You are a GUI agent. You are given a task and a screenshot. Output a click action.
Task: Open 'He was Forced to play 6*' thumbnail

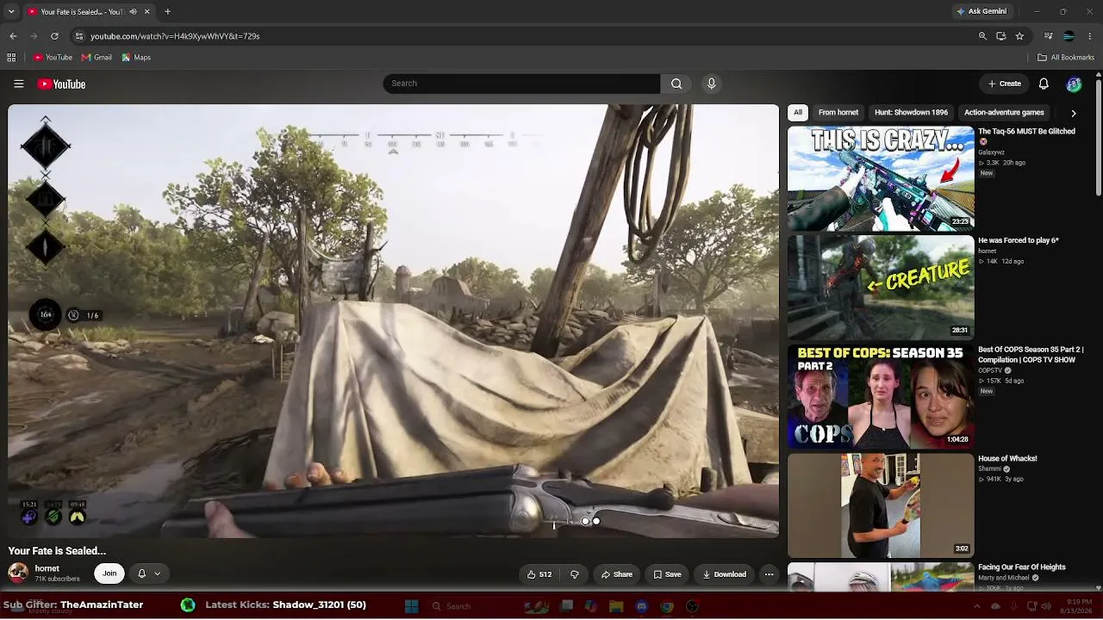881,288
